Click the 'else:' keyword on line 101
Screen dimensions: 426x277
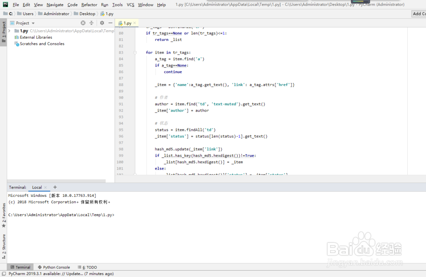[160, 168]
